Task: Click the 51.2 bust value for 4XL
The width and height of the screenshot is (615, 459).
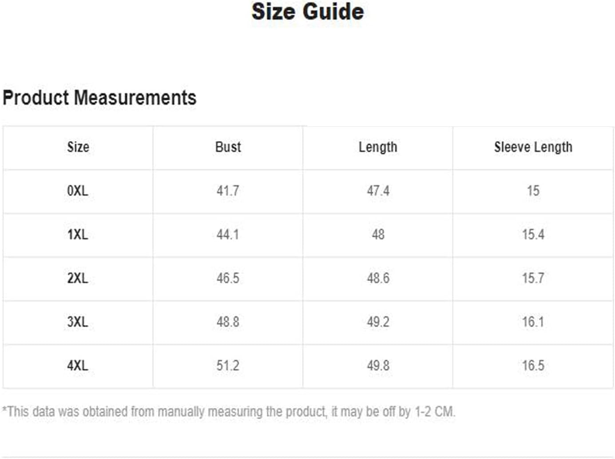Action: point(228,366)
